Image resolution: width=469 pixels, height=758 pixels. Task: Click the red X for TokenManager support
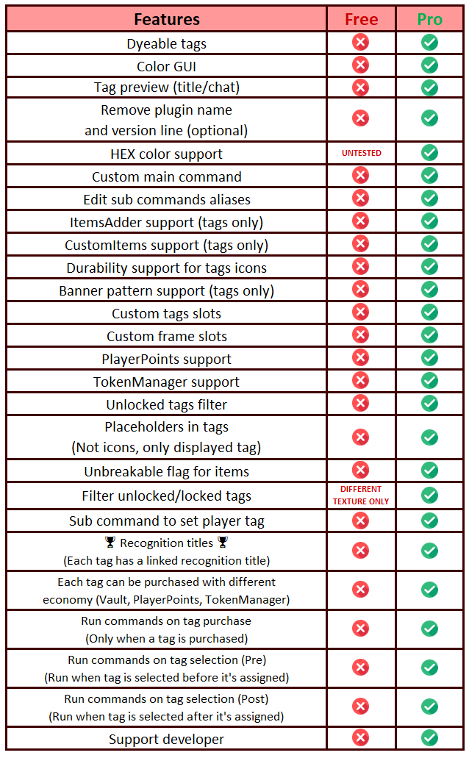(x=360, y=380)
